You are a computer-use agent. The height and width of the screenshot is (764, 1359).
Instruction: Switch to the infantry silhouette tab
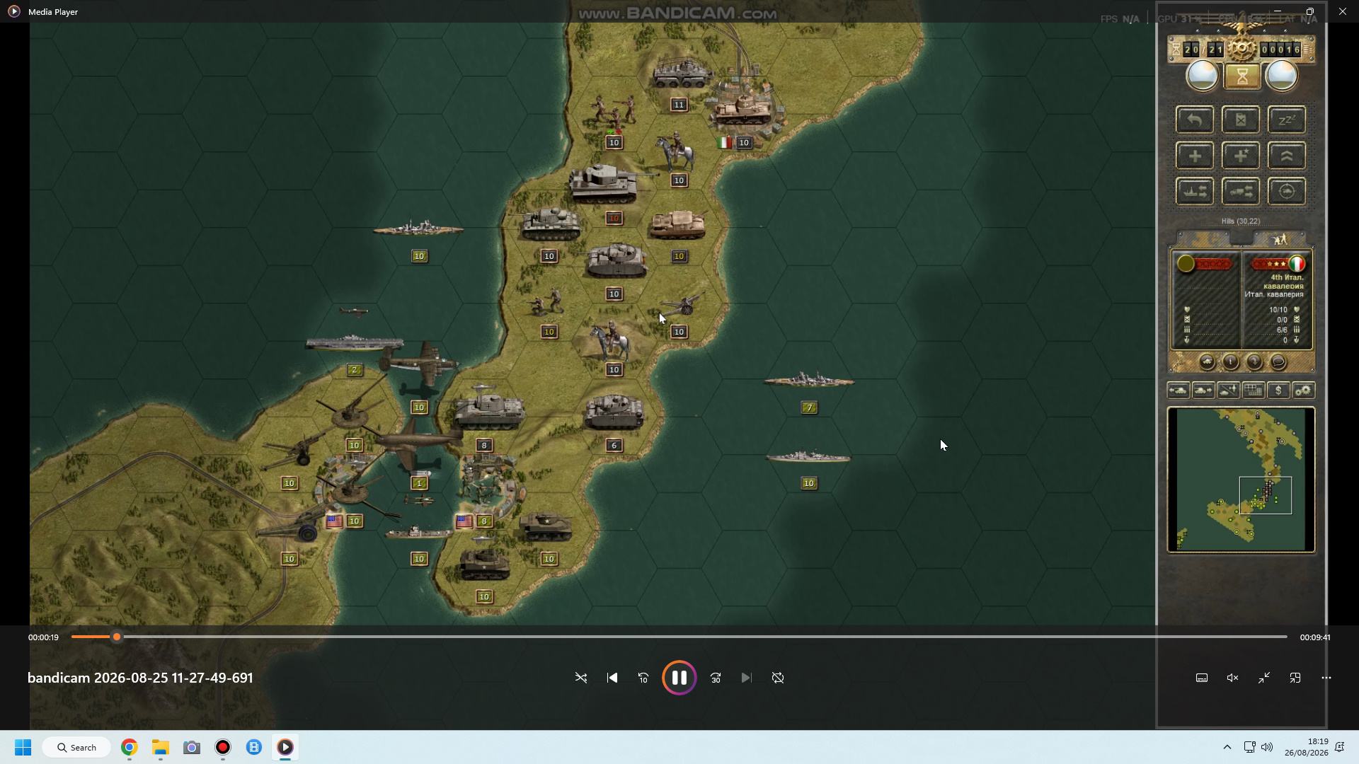[1280, 240]
